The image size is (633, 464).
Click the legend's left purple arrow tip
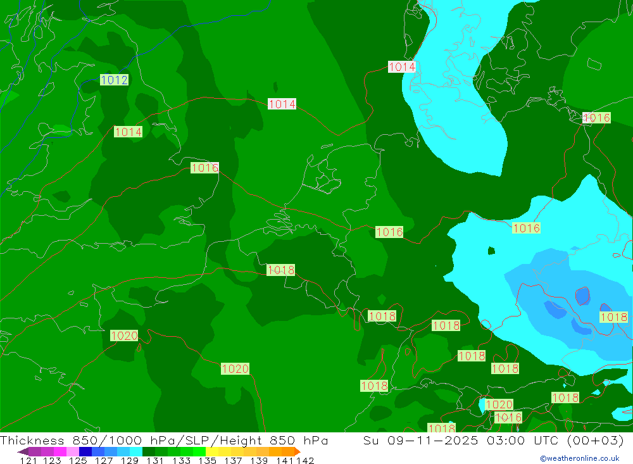pyautogui.click(x=22, y=451)
